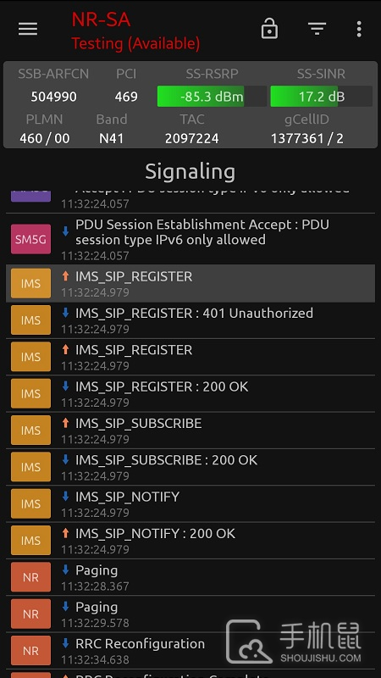Select the downlink IMS_SIP_NOTIFY message

[190, 504]
